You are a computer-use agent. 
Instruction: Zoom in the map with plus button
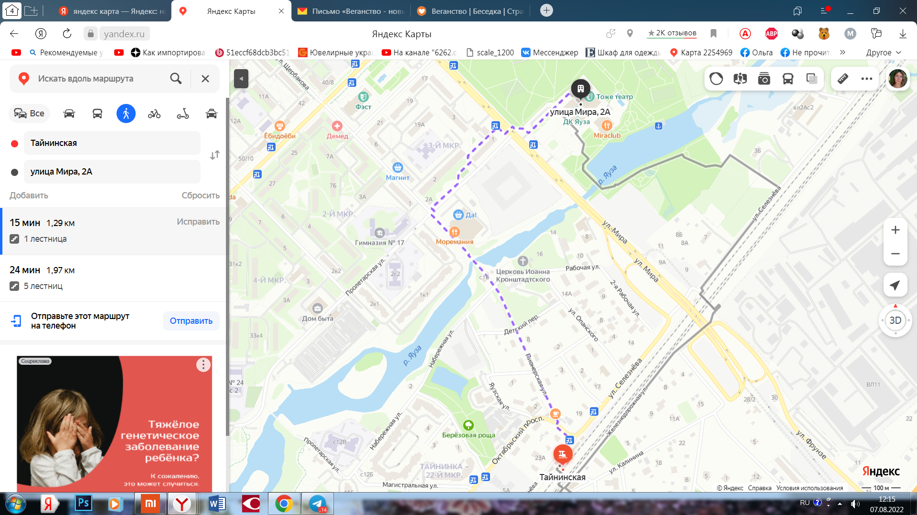[896, 230]
